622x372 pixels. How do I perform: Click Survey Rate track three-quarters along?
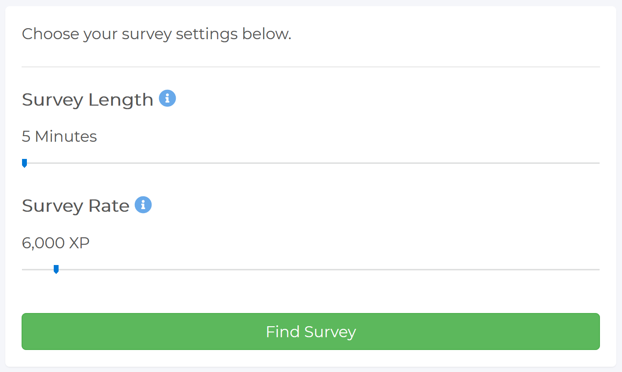pyautogui.click(x=455, y=269)
